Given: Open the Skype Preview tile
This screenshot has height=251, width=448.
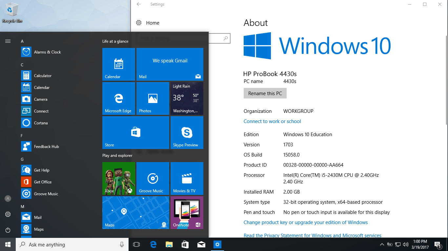Looking at the screenshot, I should click(x=187, y=133).
